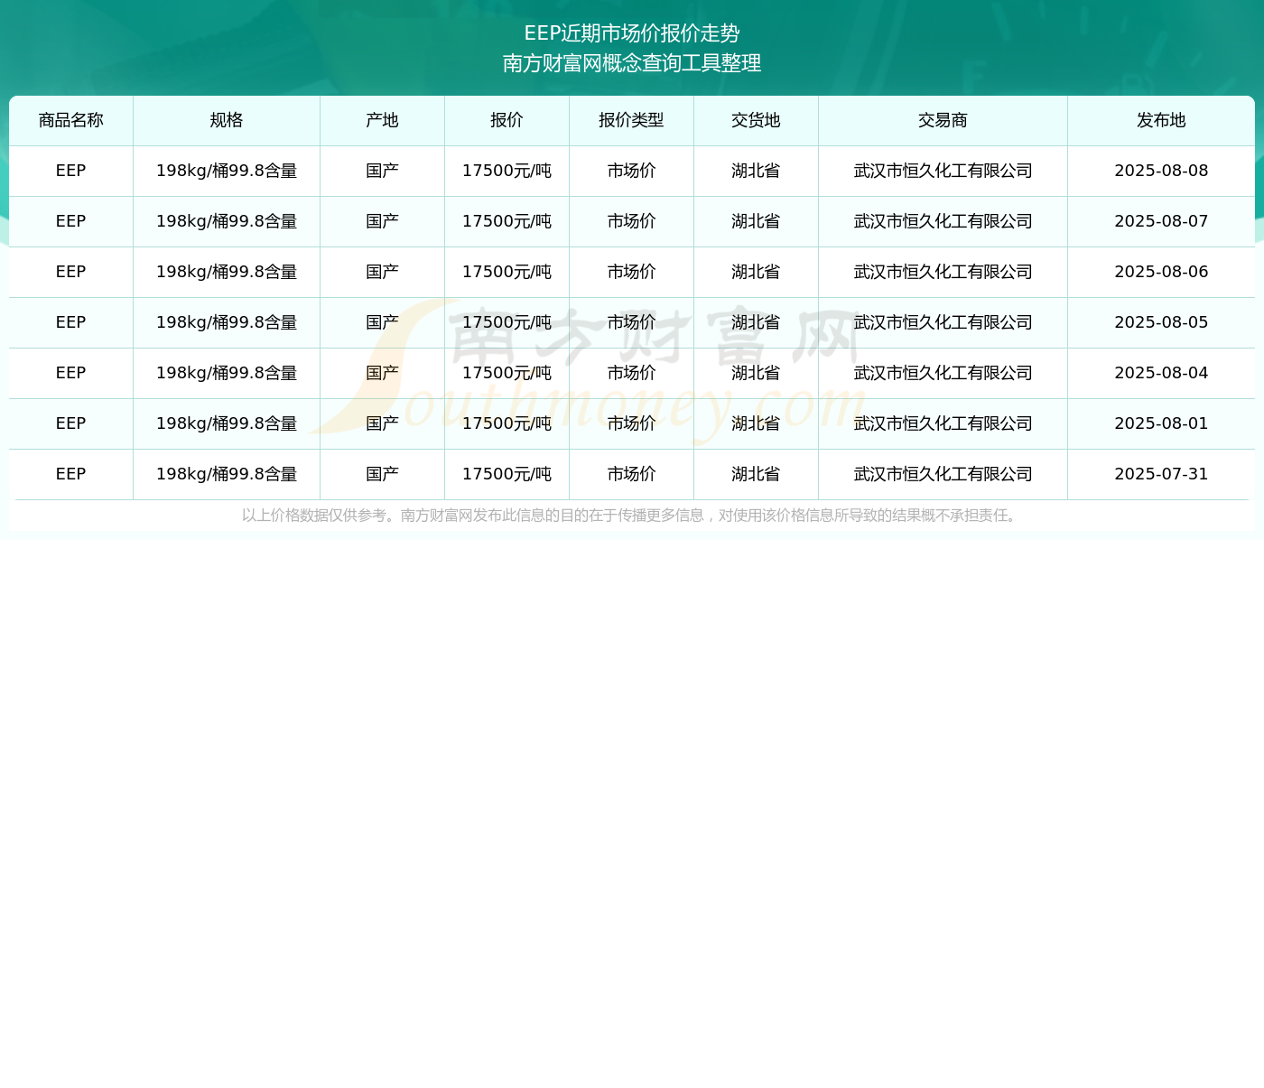Screen dimensions: 1264x1088
Task: Select the date cell '2025-08-06'
Action: pyautogui.click(x=1162, y=272)
